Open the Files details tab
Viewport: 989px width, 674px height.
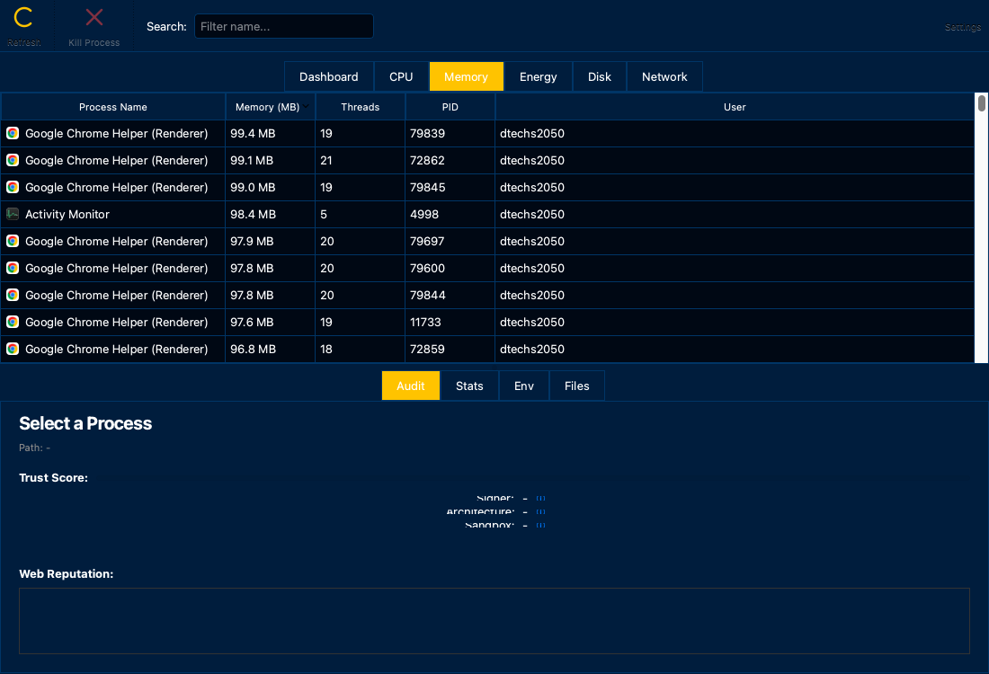coord(576,386)
